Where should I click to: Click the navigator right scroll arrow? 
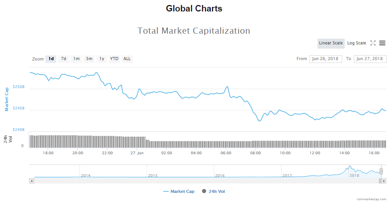coord(384,181)
